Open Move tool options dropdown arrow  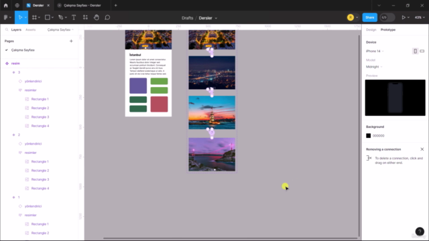[x=25, y=17]
